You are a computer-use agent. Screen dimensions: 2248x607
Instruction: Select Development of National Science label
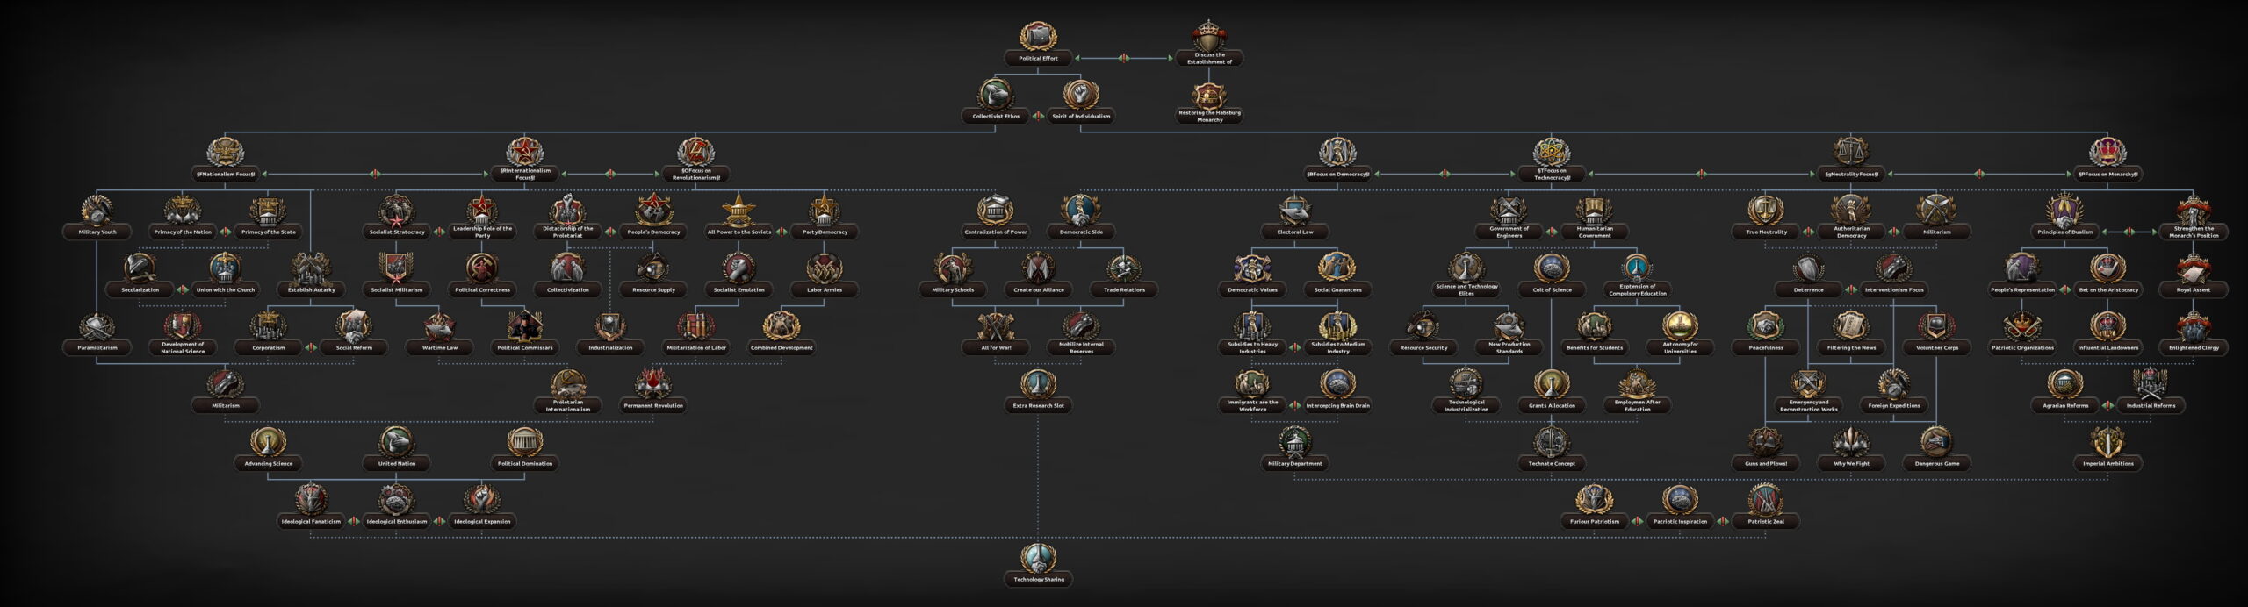click(x=183, y=347)
